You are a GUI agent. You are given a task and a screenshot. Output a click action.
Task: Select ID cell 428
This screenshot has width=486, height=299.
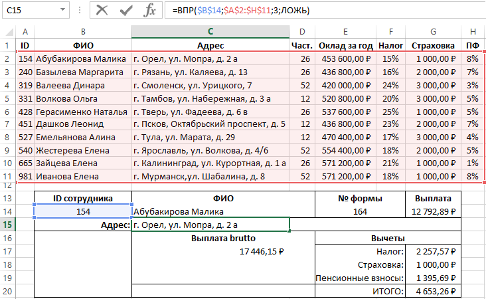[x=25, y=112]
